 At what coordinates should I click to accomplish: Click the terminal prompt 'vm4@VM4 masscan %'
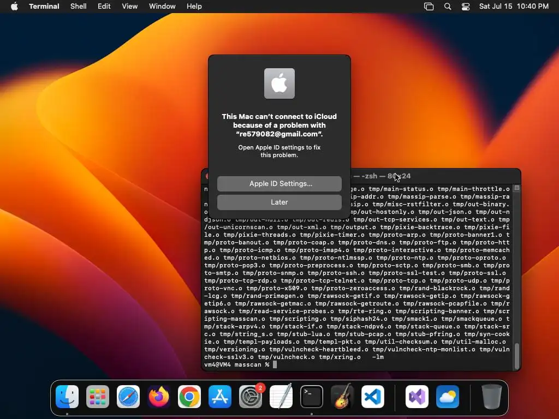237,365
